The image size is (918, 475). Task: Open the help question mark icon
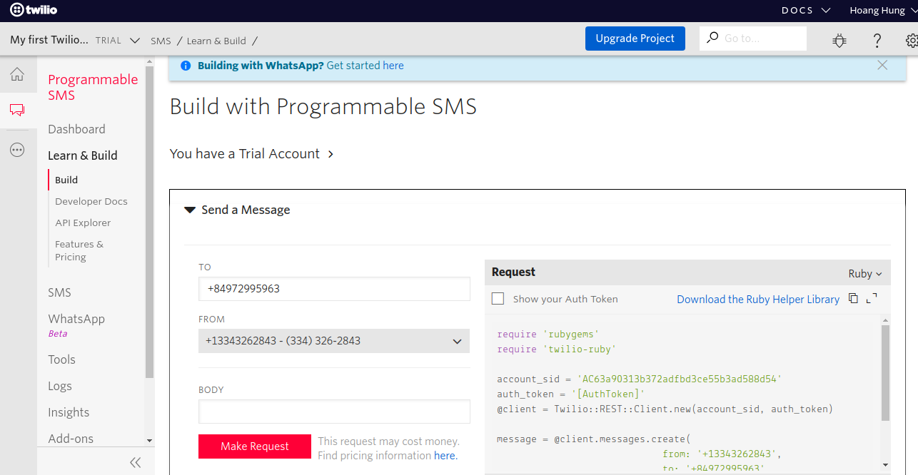click(877, 41)
